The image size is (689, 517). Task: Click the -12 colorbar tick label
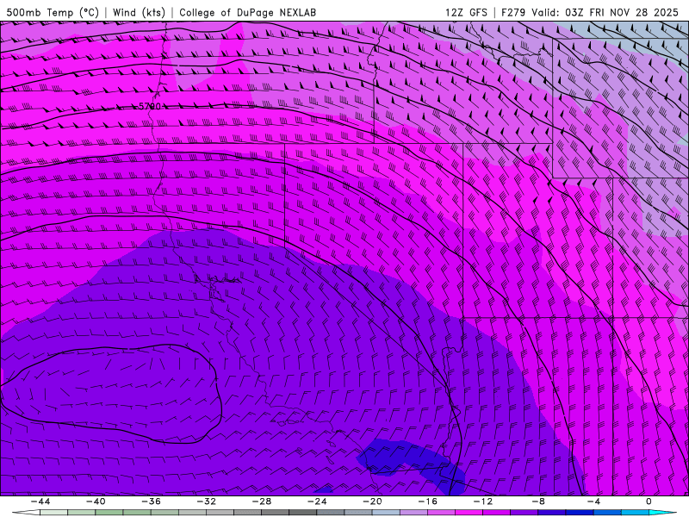tap(483, 501)
